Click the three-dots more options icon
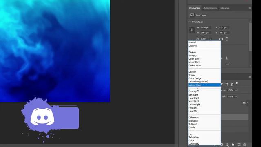Image resolution: width=261 pixels, height=147 pixels. pos(228,65)
